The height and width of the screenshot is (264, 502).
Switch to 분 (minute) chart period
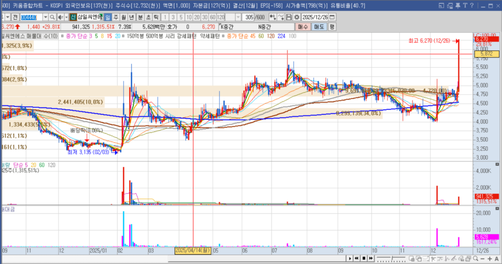pos(140,17)
